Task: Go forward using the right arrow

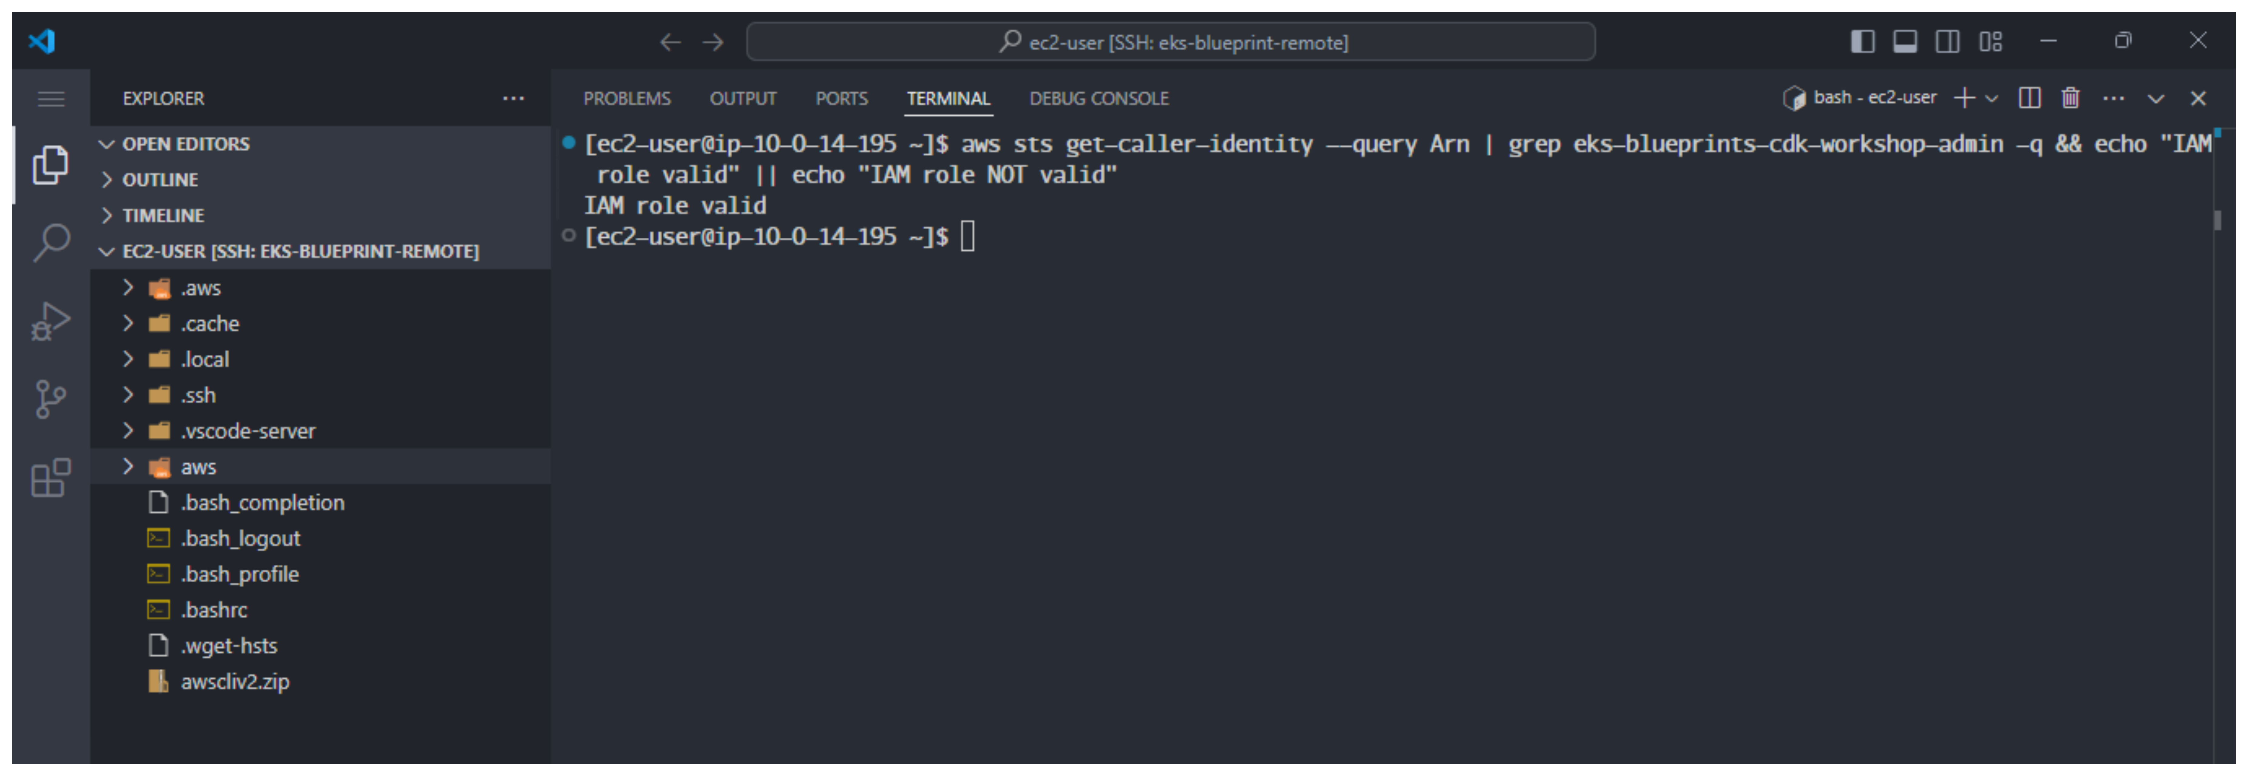Action: (713, 42)
